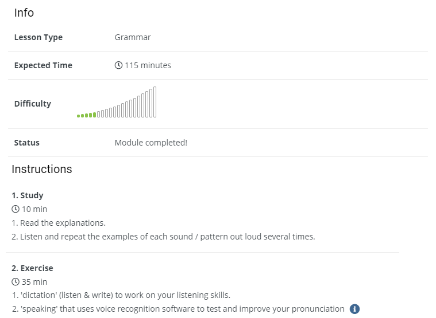Click the Status row label
The image size is (436, 318).
click(x=27, y=143)
